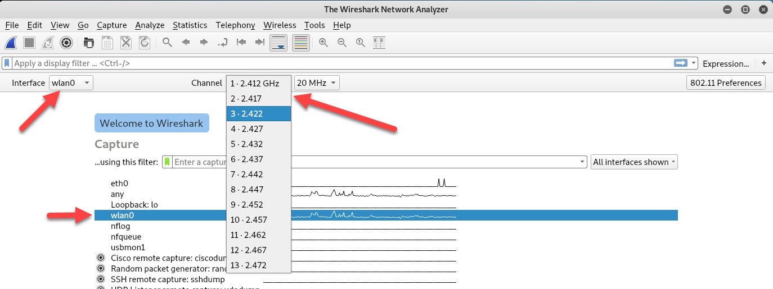Screen dimensions: 773x289
Task: Open the Statistics menu
Action: tap(190, 25)
